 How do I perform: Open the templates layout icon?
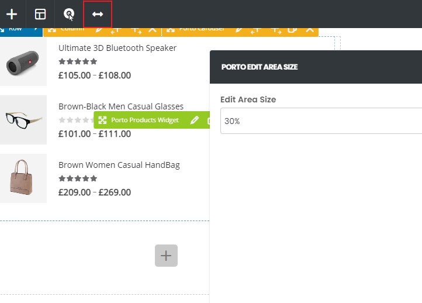pyautogui.click(x=40, y=14)
